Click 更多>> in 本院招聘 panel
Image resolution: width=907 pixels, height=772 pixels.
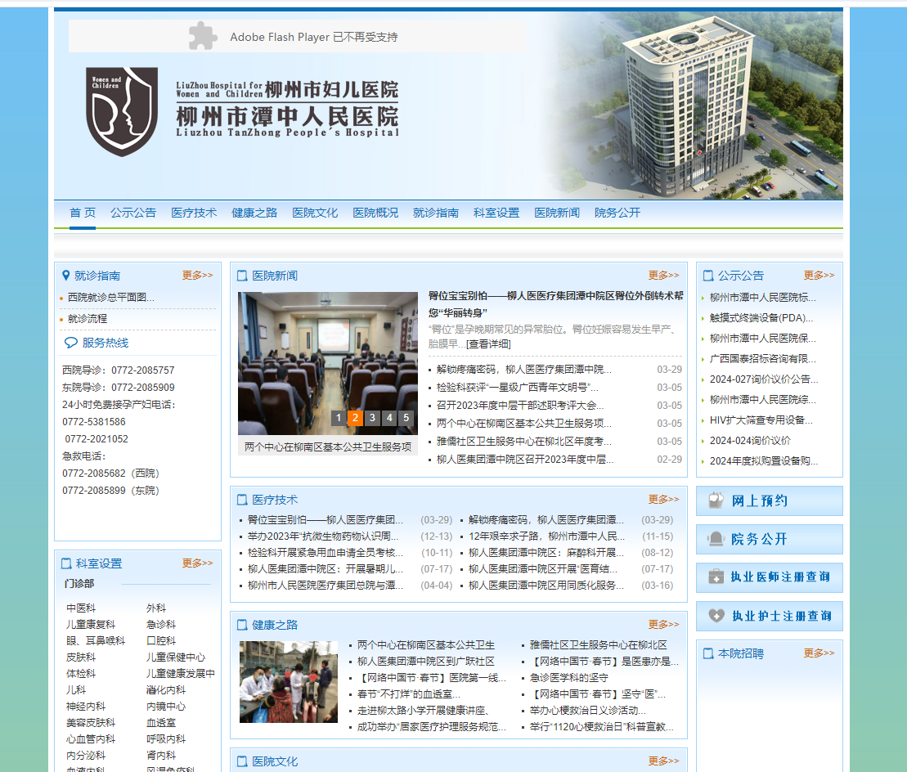[x=819, y=653]
